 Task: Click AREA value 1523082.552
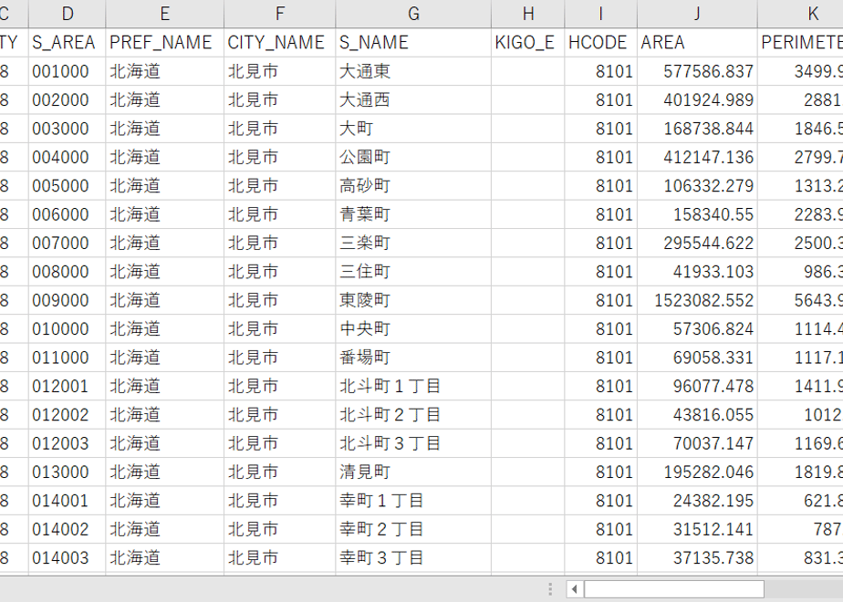pyautogui.click(x=697, y=300)
